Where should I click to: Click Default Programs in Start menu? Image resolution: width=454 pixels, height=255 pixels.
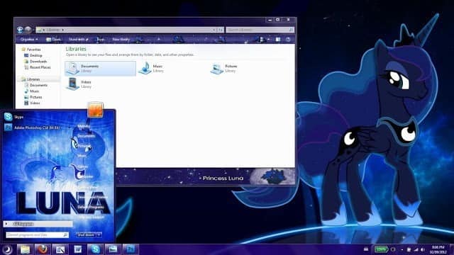(x=91, y=208)
